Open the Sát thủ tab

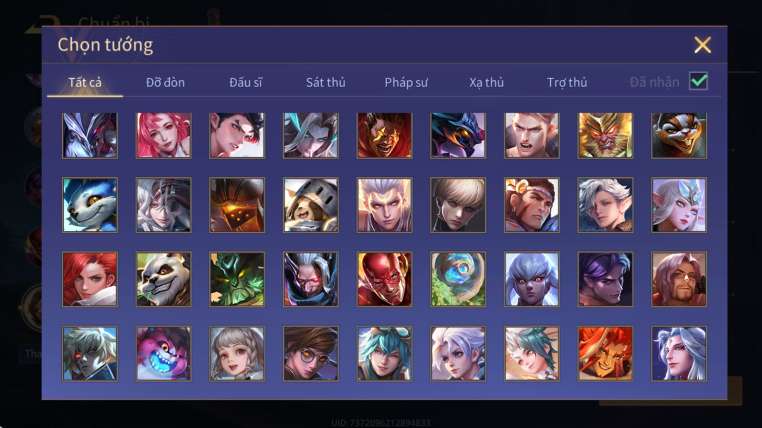click(x=325, y=82)
